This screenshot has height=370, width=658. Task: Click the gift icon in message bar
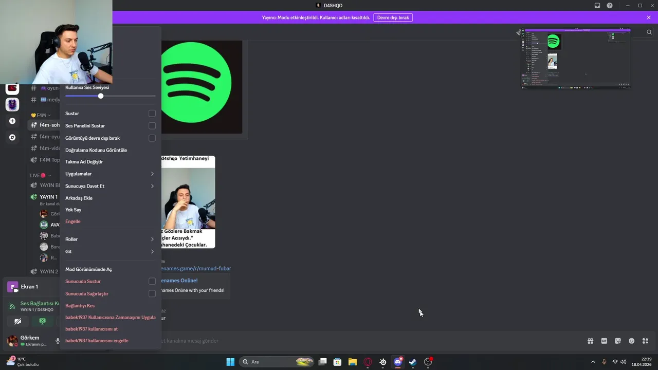[591, 341]
